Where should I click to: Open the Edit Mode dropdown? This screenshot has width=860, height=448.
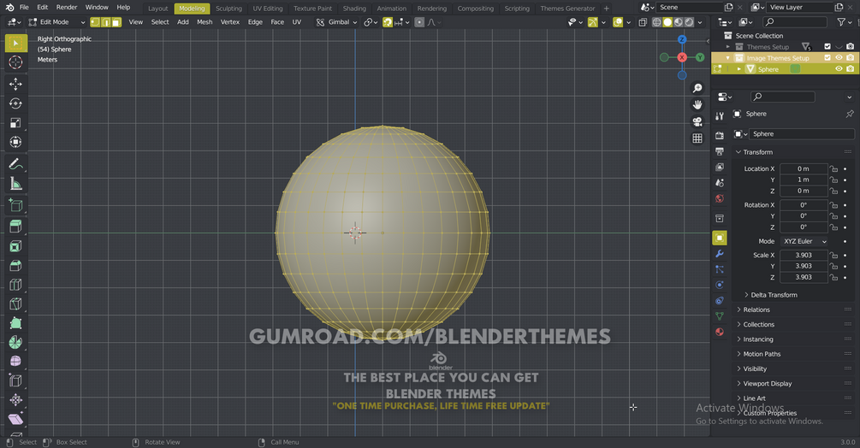point(57,22)
